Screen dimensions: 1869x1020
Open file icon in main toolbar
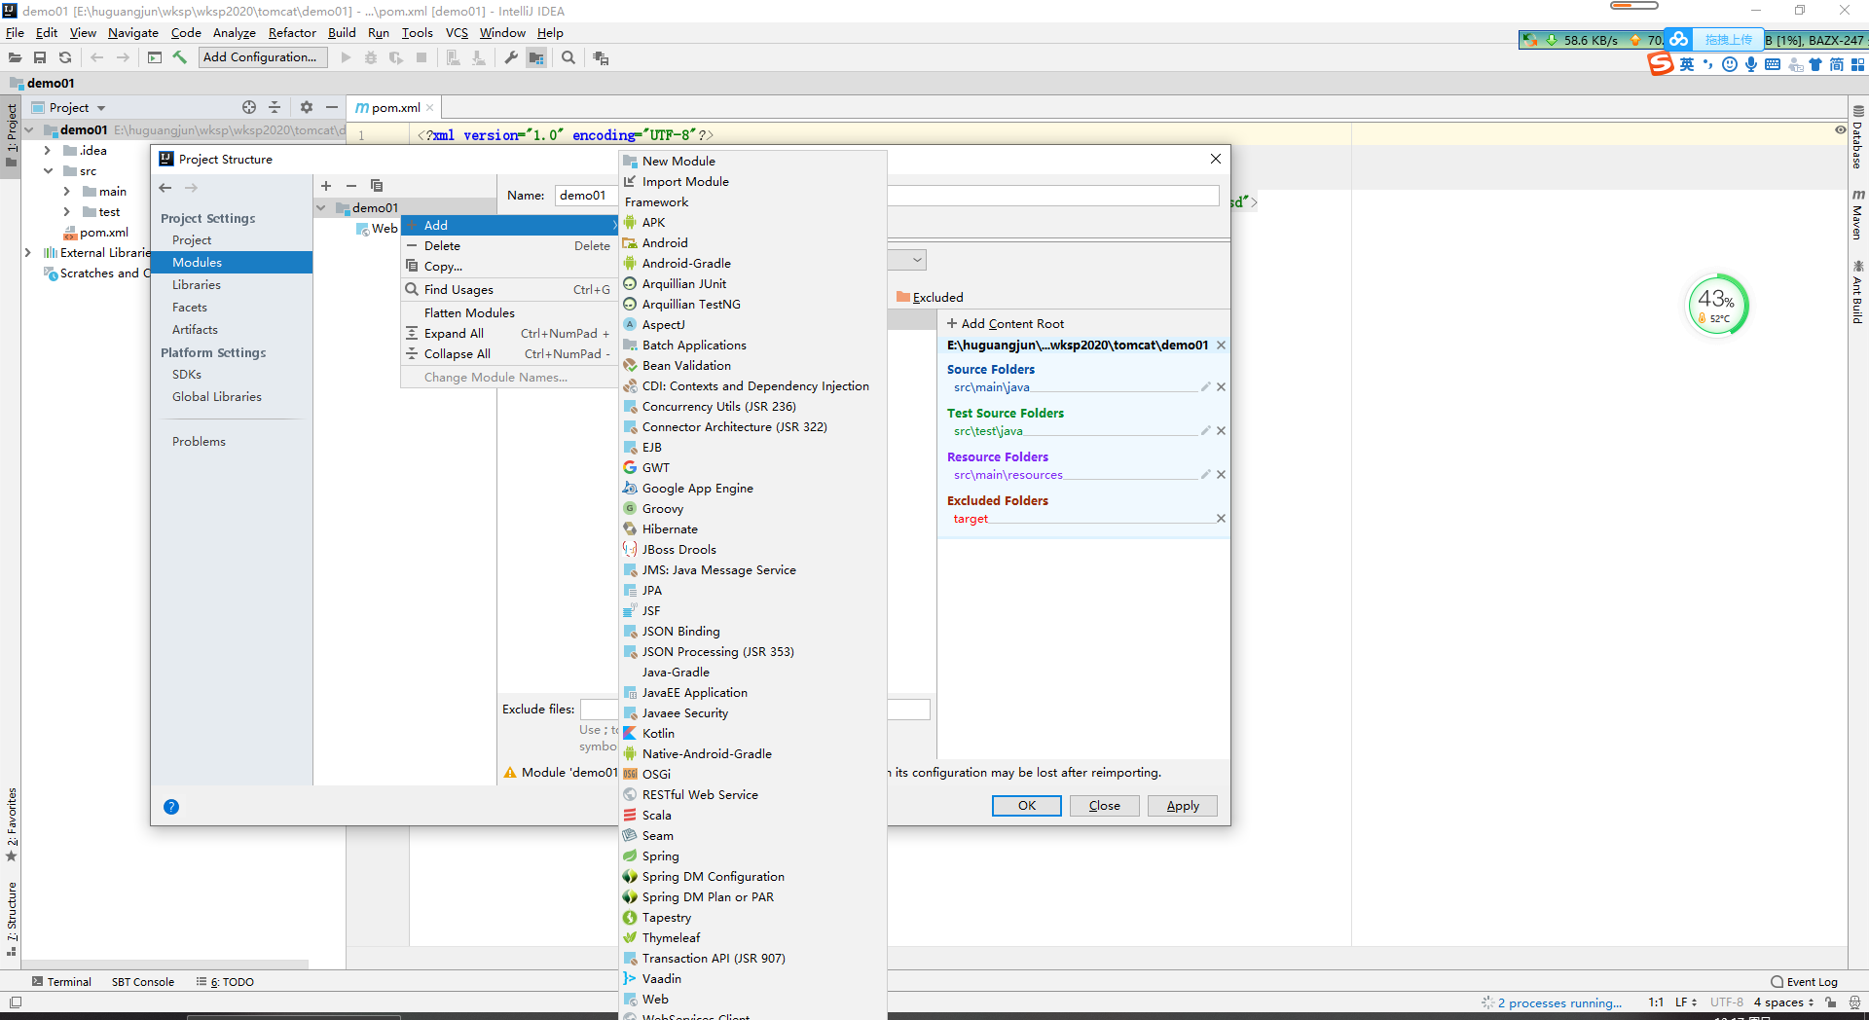(16, 58)
